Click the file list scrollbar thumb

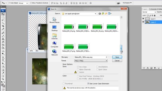121,48
